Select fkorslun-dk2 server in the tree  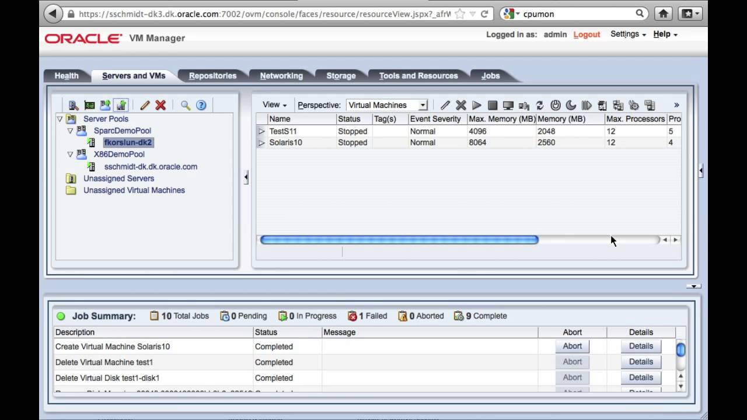[x=128, y=142]
